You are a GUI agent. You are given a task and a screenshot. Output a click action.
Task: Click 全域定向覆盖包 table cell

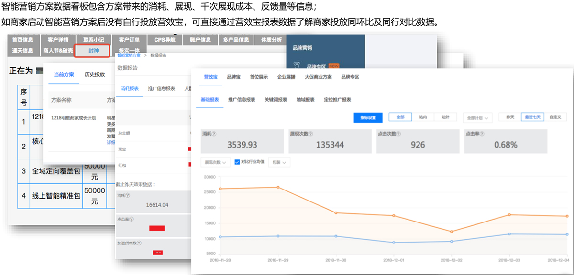tap(56, 171)
